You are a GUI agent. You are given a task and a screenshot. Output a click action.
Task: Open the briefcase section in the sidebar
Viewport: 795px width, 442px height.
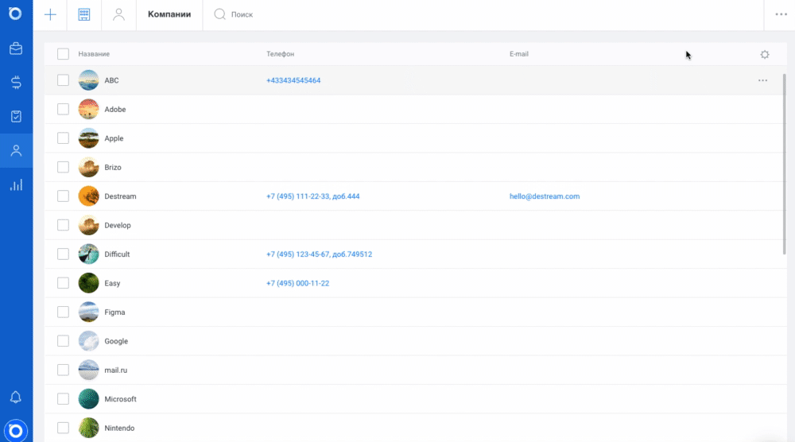coord(16,48)
